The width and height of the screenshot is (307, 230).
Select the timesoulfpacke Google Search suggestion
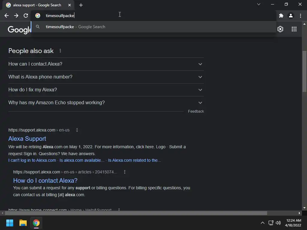click(x=154, y=27)
